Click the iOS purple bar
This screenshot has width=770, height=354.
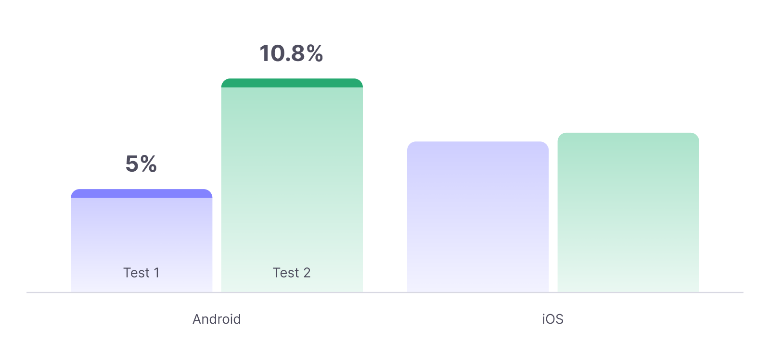click(477, 216)
